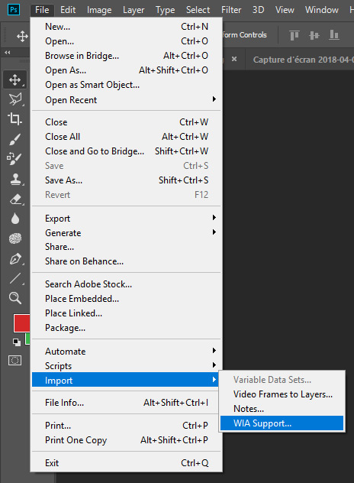Screen dimensions: 354x483
Task: Select the Eraser tool
Action: 15,199
